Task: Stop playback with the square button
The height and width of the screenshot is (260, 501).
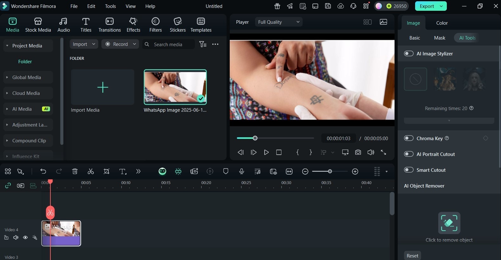Action: tap(279, 152)
